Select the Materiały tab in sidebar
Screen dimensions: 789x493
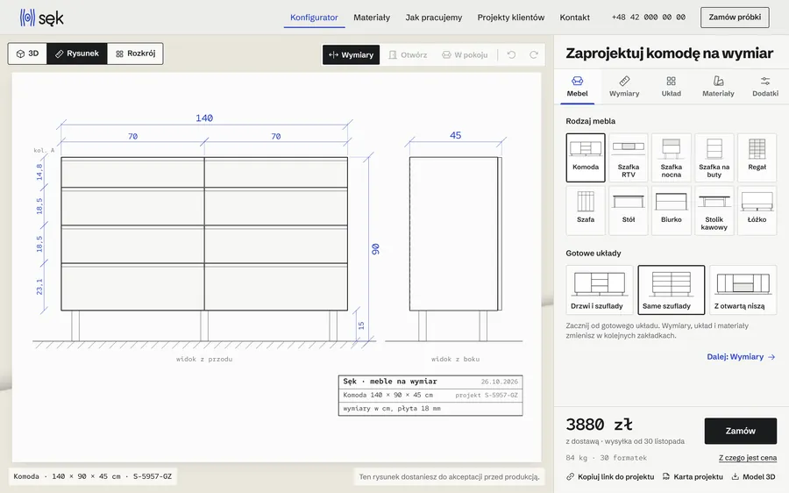pyautogui.click(x=718, y=87)
